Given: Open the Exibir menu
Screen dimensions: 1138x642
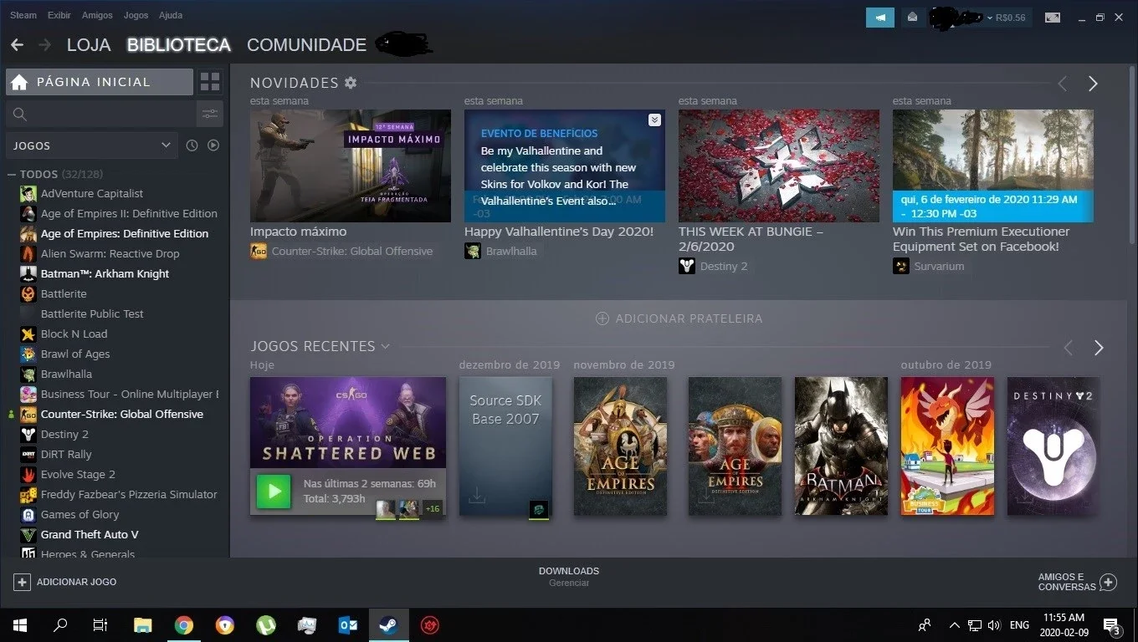Looking at the screenshot, I should click(59, 15).
